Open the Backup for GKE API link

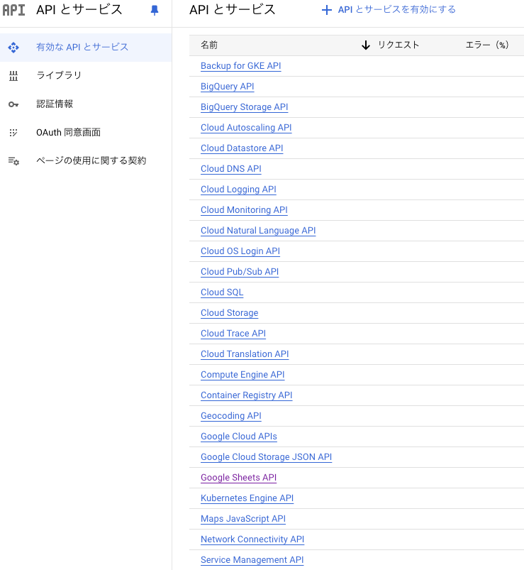[x=241, y=66]
